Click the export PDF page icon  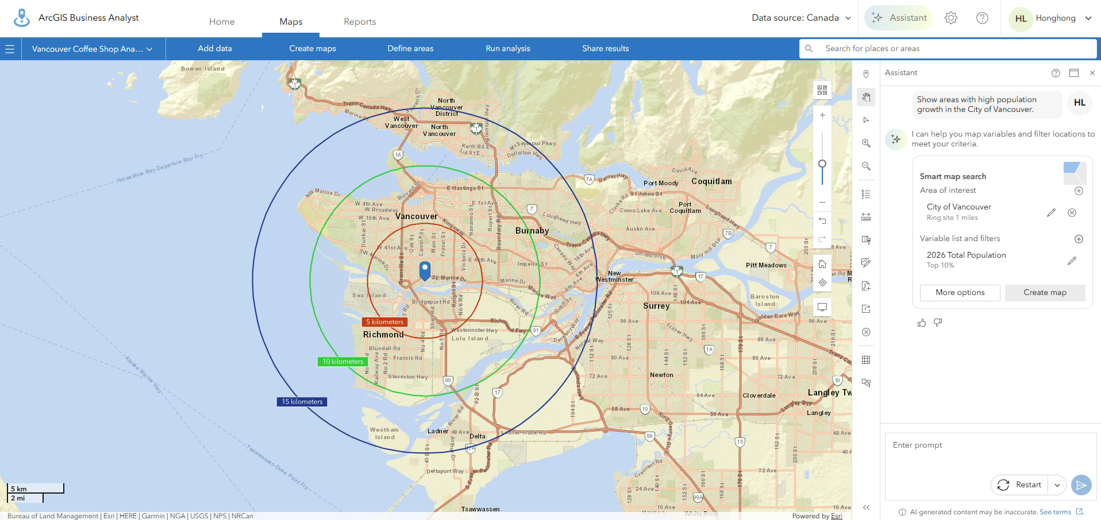click(x=866, y=286)
